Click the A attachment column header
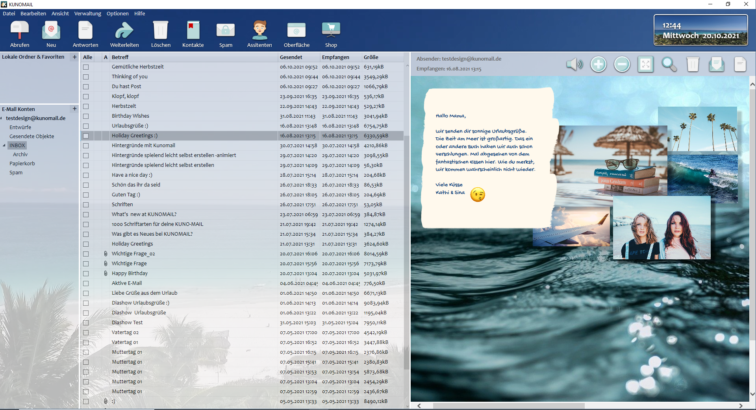Viewport: 756px width, 410px height. point(106,57)
